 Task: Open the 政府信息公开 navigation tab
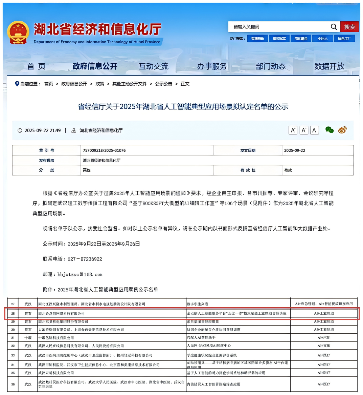click(x=95, y=66)
